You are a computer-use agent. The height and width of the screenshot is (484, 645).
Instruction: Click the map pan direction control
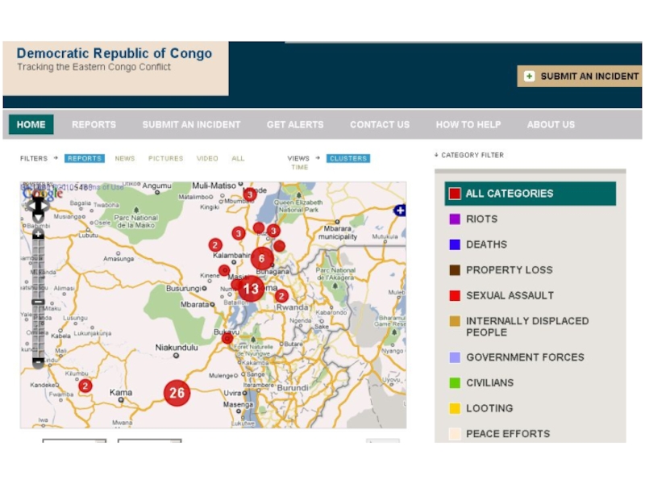pyautogui.click(x=38, y=207)
